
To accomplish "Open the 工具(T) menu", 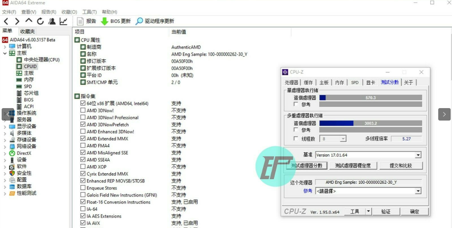I will coord(89,12).
